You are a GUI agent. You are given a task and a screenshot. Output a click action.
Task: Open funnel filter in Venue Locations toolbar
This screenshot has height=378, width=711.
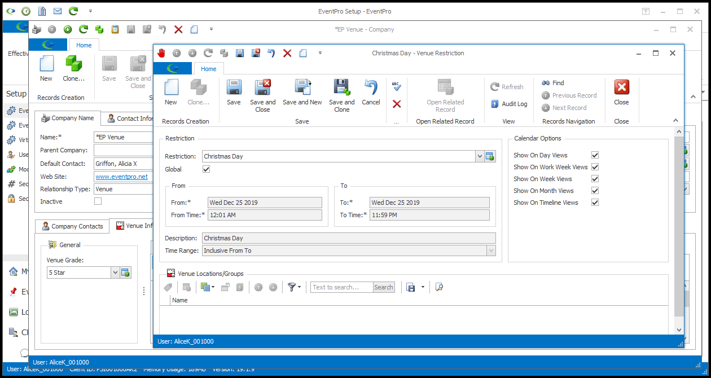tap(294, 287)
